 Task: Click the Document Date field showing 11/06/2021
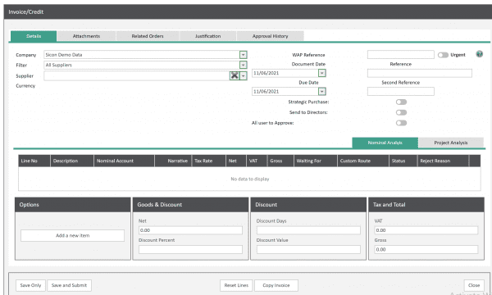(x=285, y=73)
